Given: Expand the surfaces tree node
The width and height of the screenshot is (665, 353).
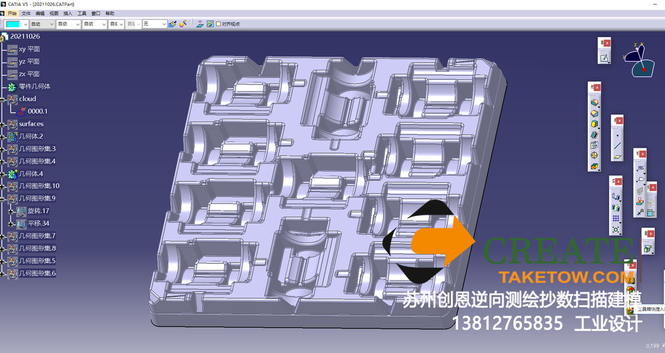Looking at the screenshot, I should coord(3,124).
